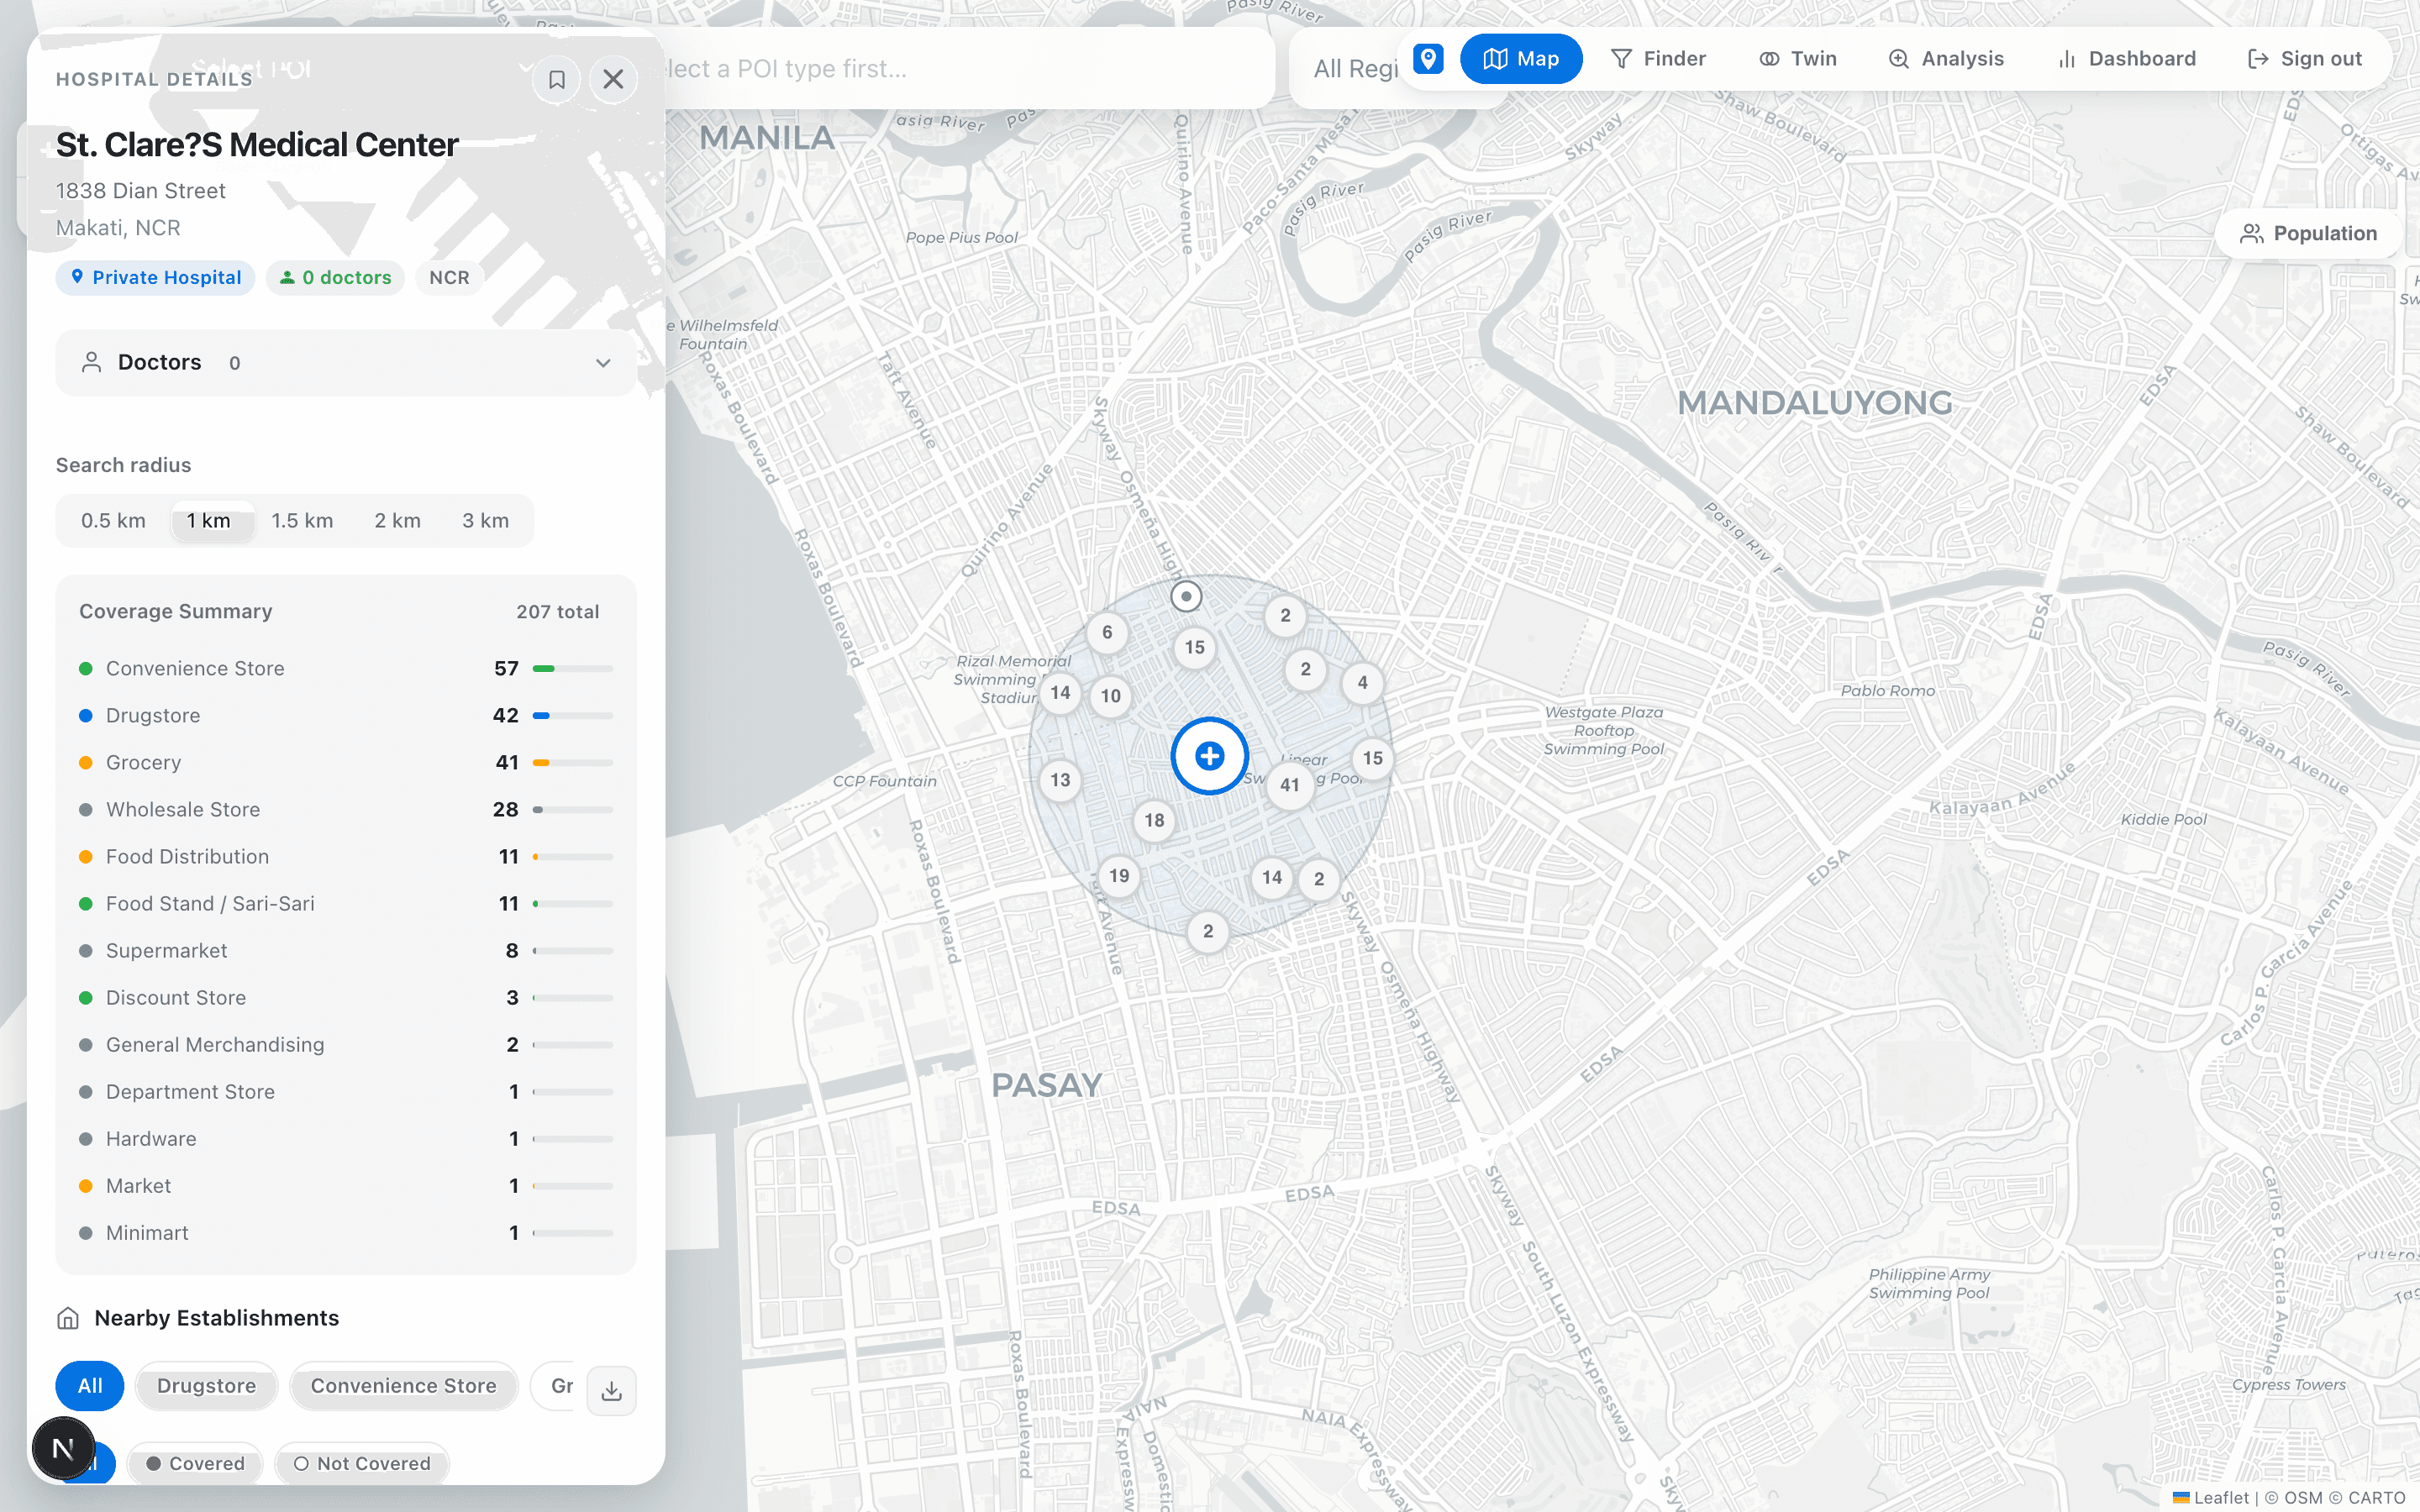Click the 207 total coverage count
The width and height of the screenshot is (2420, 1512).
(557, 612)
